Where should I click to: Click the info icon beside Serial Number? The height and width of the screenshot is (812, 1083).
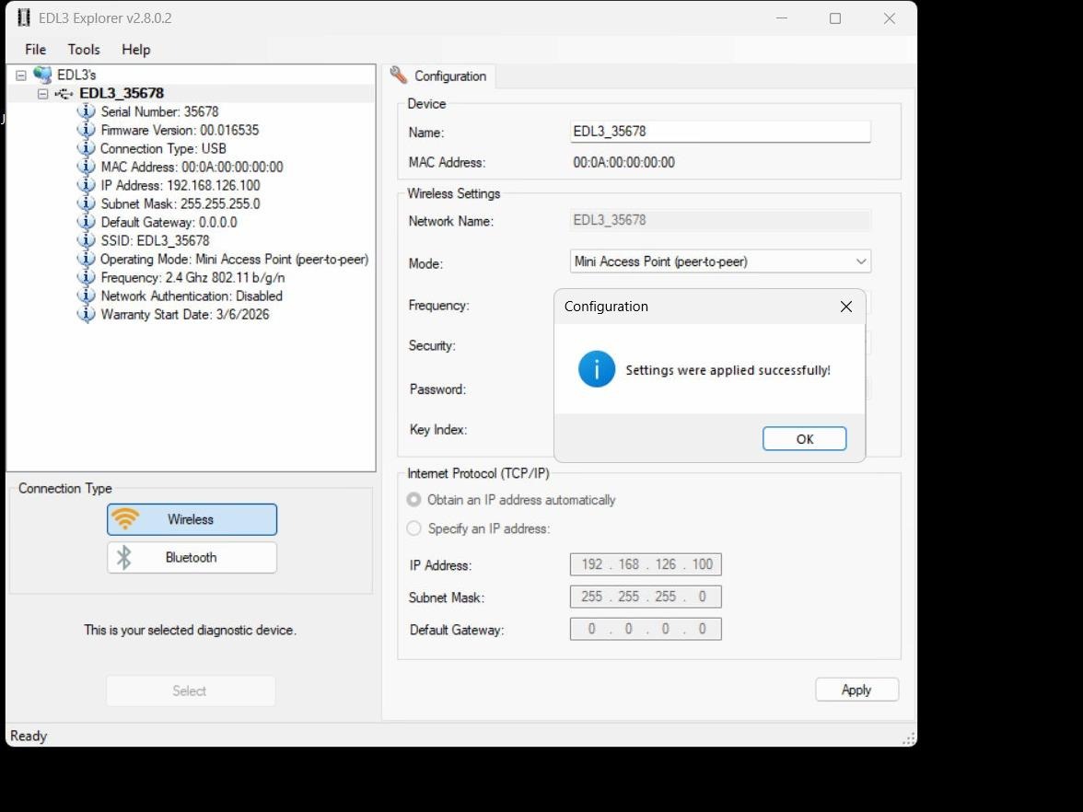click(x=86, y=110)
